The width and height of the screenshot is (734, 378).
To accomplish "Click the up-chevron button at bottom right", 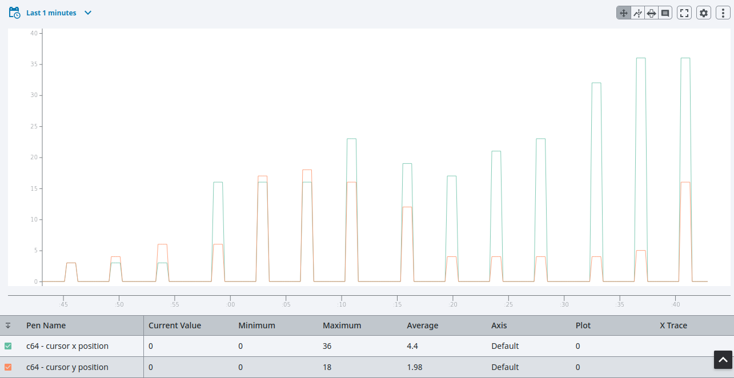I will (x=723, y=360).
